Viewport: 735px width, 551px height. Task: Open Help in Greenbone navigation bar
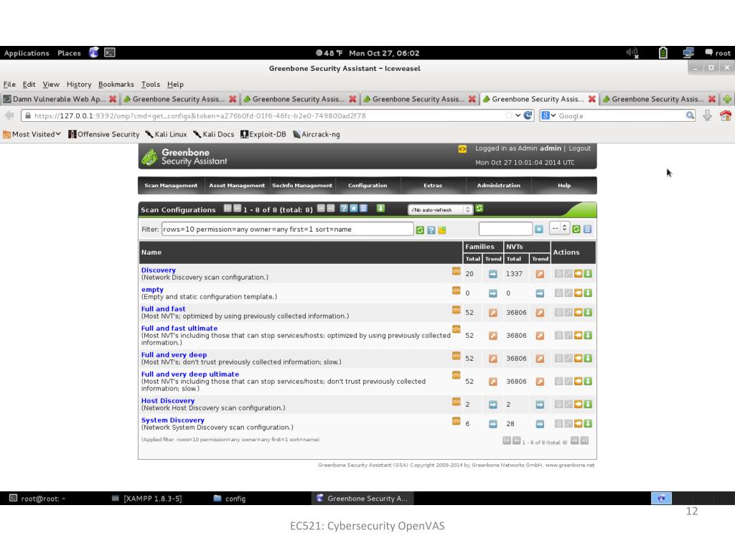[x=564, y=186]
